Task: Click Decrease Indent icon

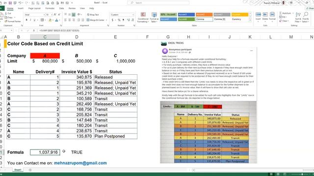Action: coord(78,20)
